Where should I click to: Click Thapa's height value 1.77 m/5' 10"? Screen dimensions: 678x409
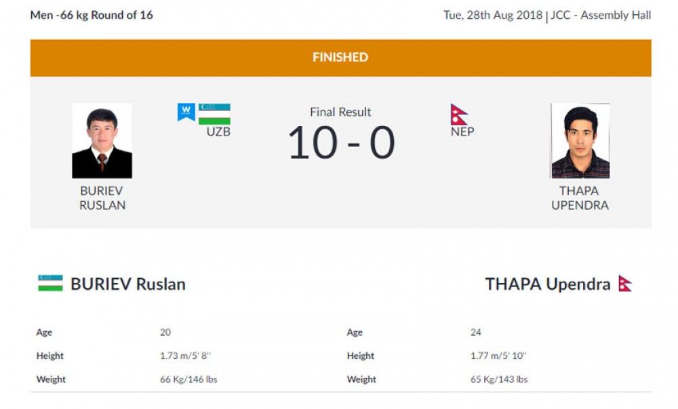click(499, 356)
